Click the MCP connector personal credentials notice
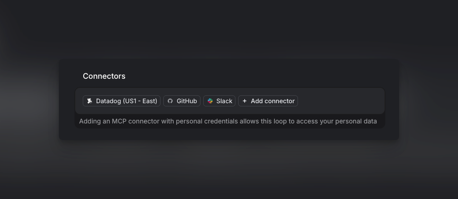The height and width of the screenshot is (199, 458). [x=228, y=121]
